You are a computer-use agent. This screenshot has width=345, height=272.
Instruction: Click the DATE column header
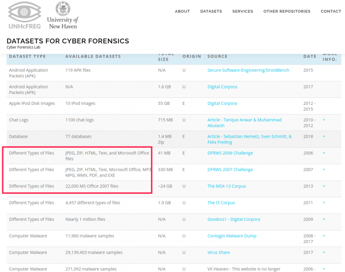point(310,57)
